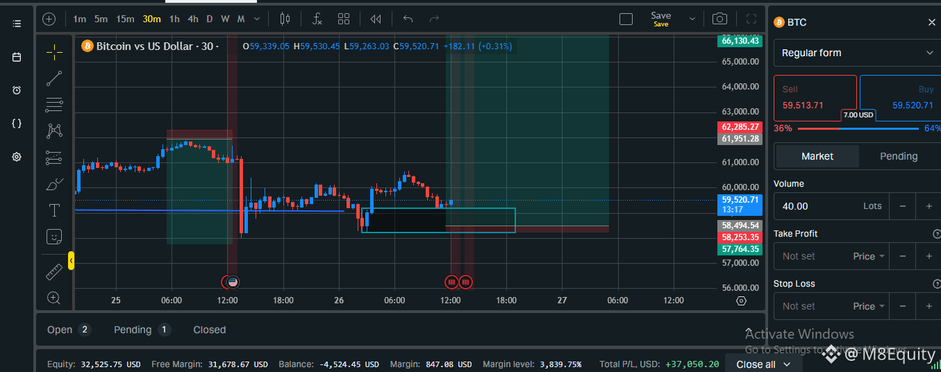941x372 pixels.
Task: Switch to the weekly W timeframe
Action: pyautogui.click(x=225, y=19)
